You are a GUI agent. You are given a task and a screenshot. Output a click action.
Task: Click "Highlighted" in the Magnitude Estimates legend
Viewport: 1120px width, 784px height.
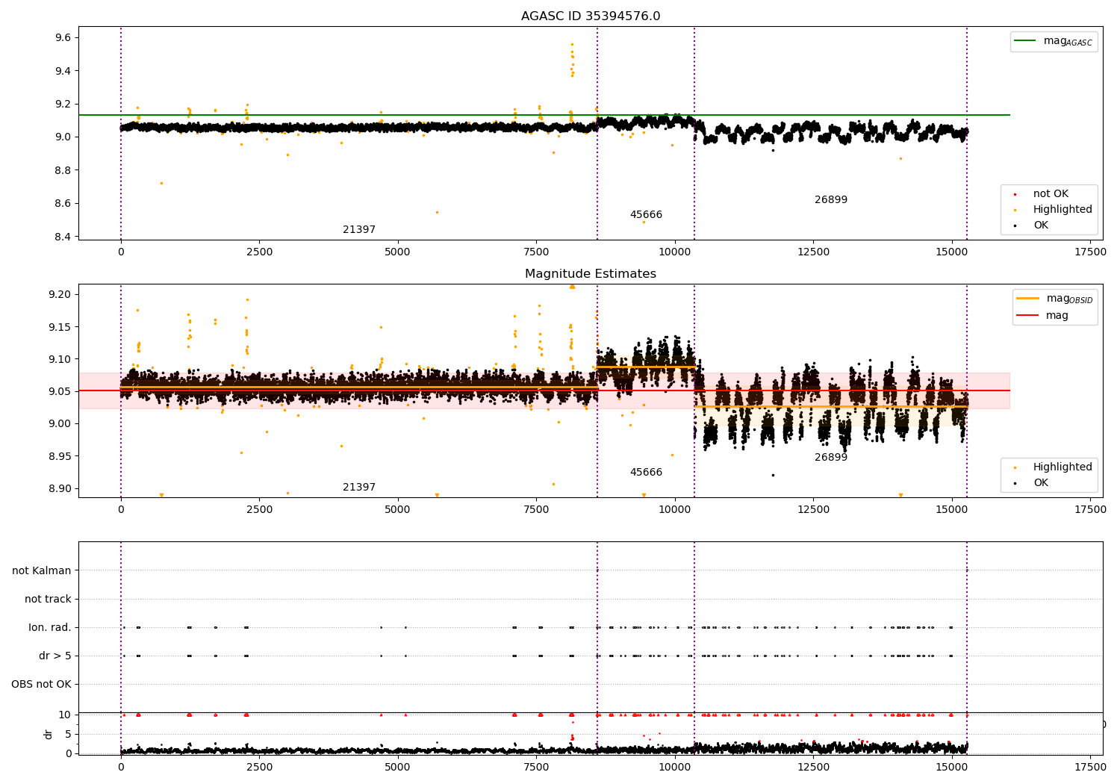coord(1063,467)
